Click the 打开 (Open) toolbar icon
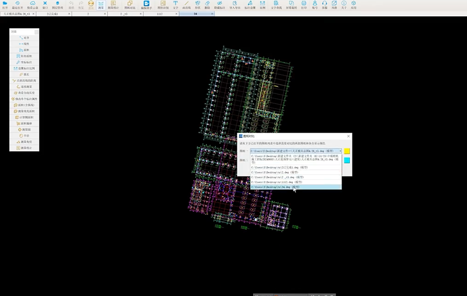The image size is (467, 296). point(5,5)
